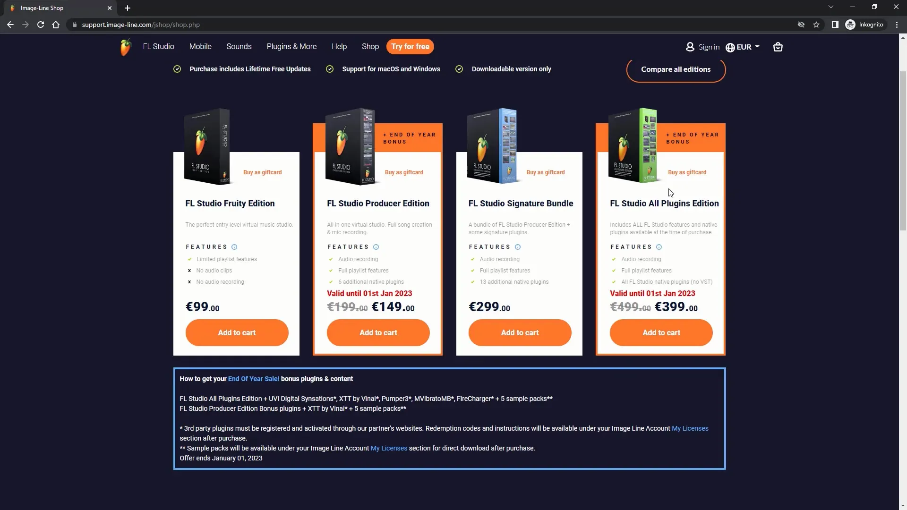This screenshot has width=907, height=510.
Task: Open the Mobile menu item
Action: click(200, 46)
